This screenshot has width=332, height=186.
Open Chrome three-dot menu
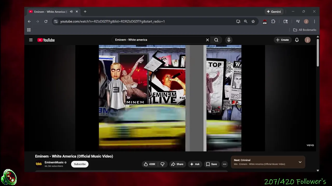pyautogui.click(x=314, y=21)
